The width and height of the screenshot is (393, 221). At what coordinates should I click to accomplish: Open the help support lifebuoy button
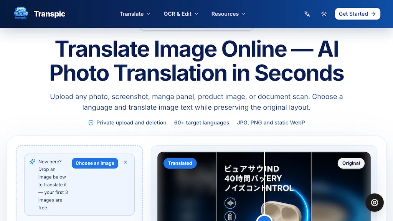coord(375,203)
